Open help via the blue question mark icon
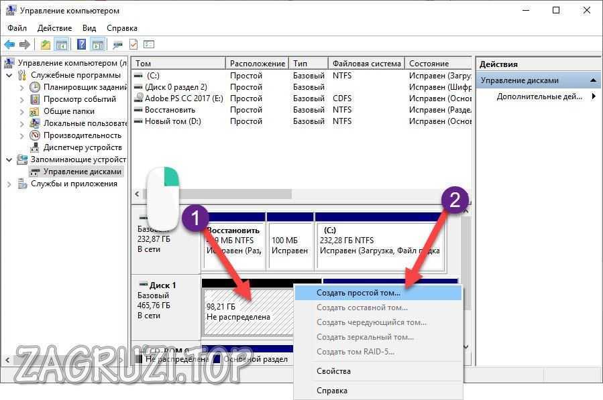 pyautogui.click(x=82, y=45)
